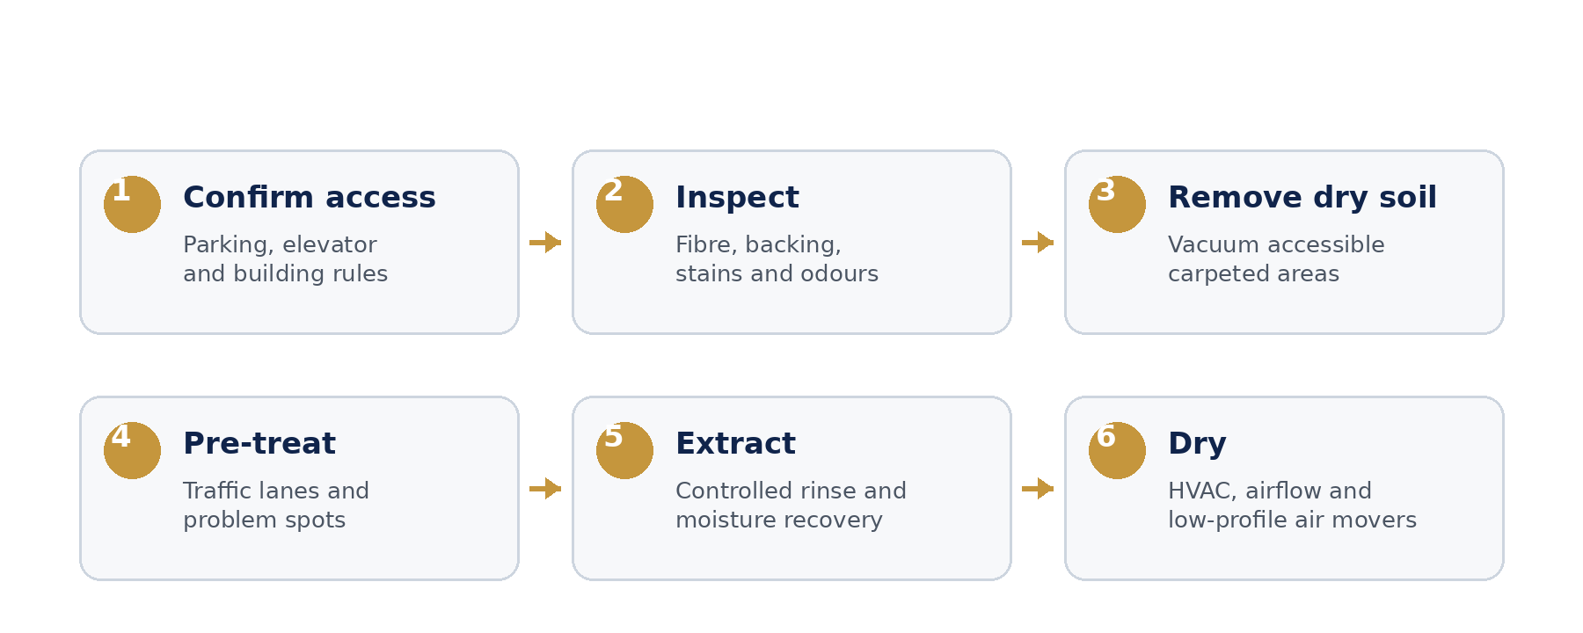1583x633 pixels.
Task: Click the Fibre, backing, stains and odours text
Action: point(777,258)
